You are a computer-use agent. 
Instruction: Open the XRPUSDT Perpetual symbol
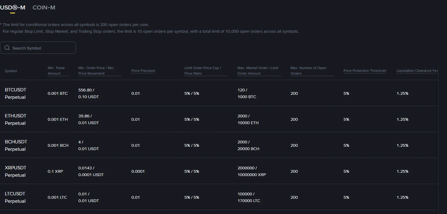[x=16, y=172]
